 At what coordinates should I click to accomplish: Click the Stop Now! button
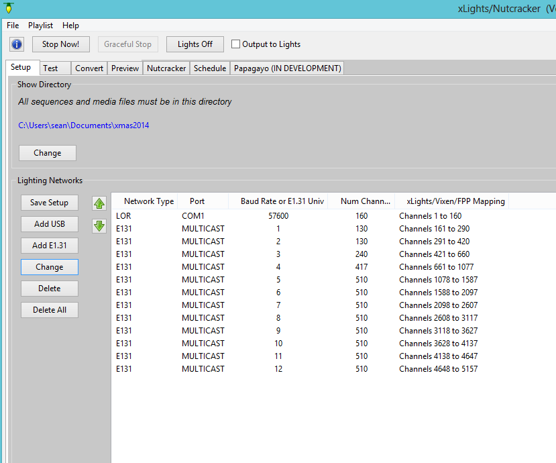coord(60,44)
